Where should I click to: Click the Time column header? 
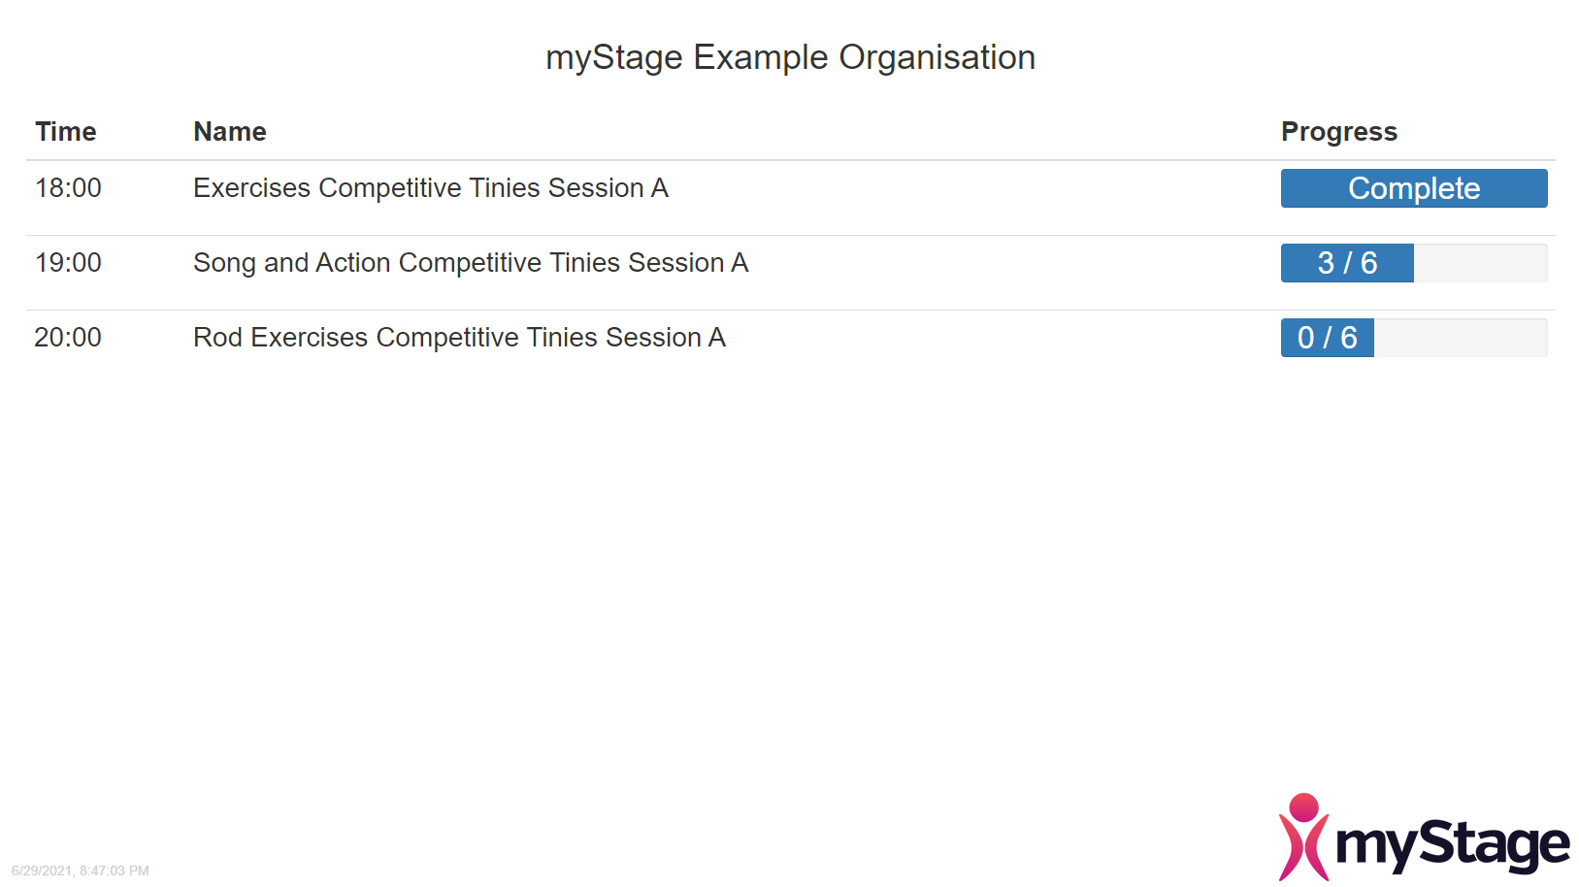[x=66, y=132]
